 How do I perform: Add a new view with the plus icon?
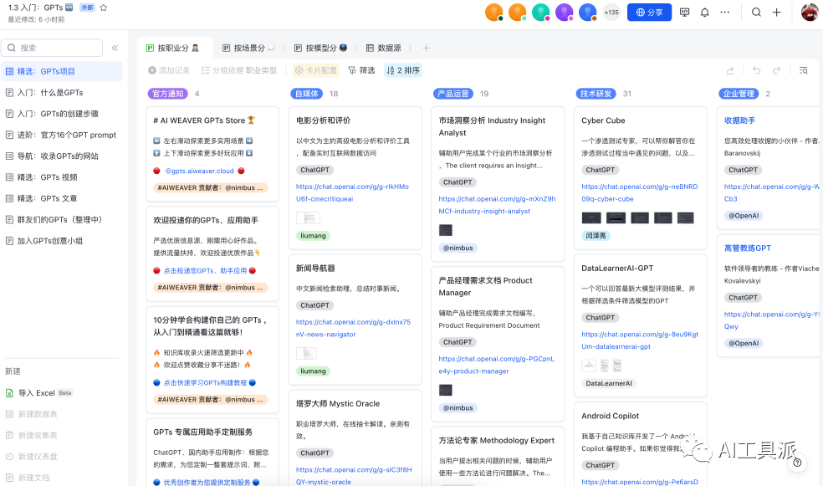pos(427,48)
